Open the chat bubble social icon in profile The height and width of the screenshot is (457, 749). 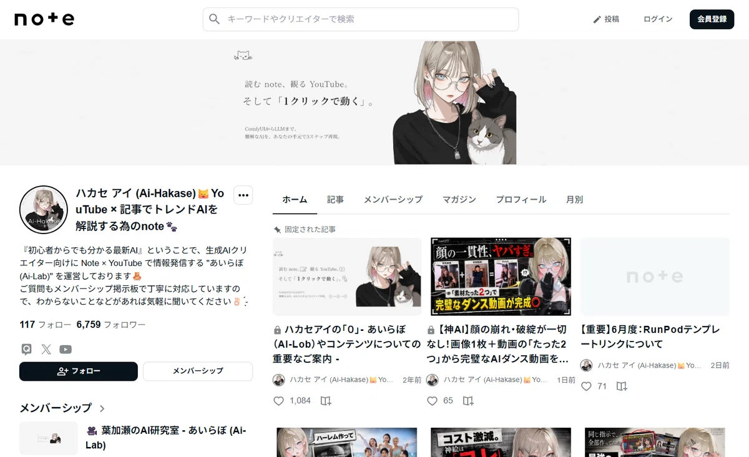click(x=26, y=350)
